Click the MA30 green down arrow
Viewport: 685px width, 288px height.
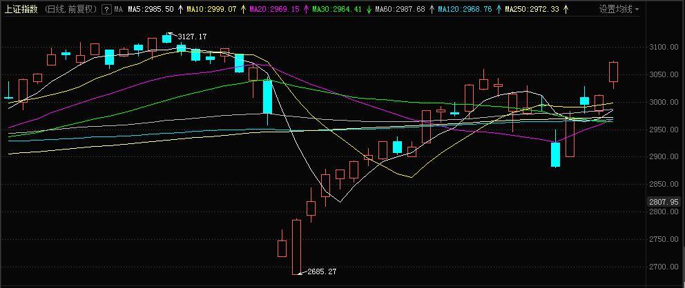[x=369, y=9]
